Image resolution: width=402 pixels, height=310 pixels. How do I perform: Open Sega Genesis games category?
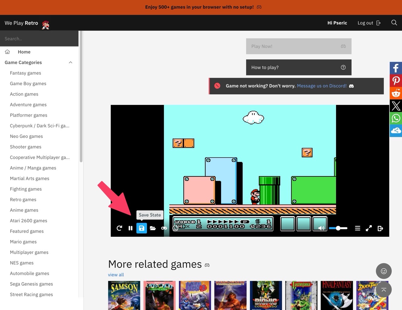pos(31,284)
